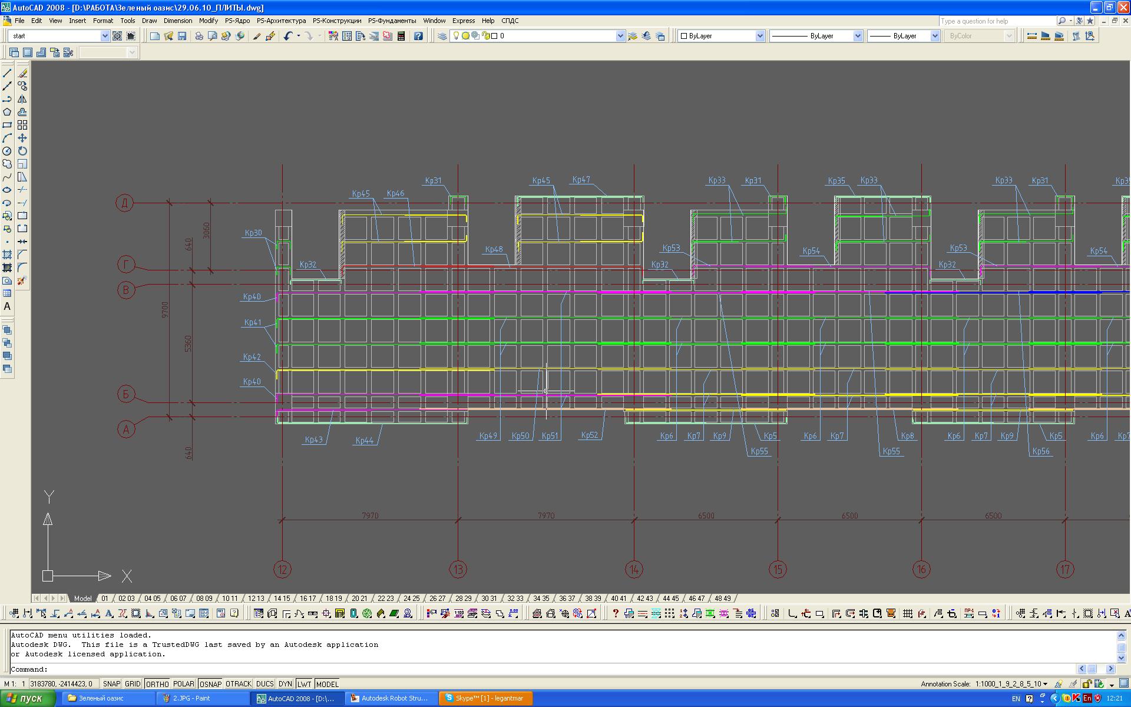
Task: Click the MODEL button in status bar
Action: 327,684
